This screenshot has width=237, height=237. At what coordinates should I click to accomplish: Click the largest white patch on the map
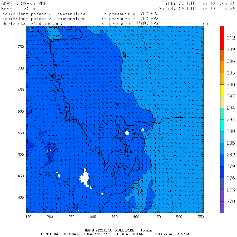pyautogui.click(x=85, y=178)
